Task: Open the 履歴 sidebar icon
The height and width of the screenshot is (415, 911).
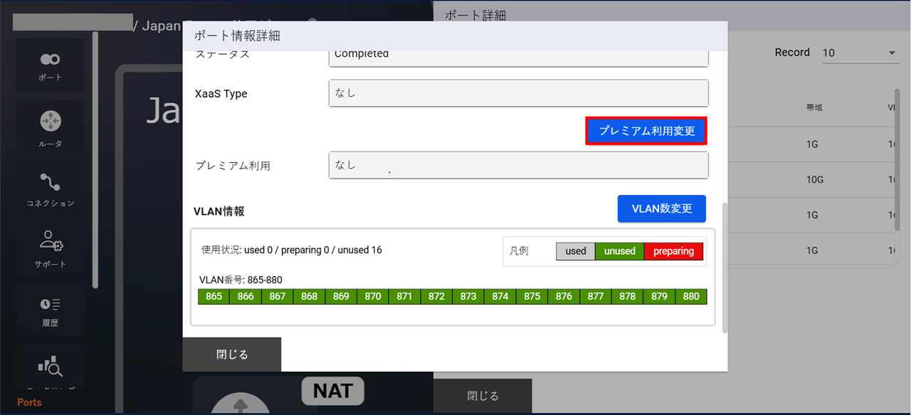Action: [x=50, y=310]
